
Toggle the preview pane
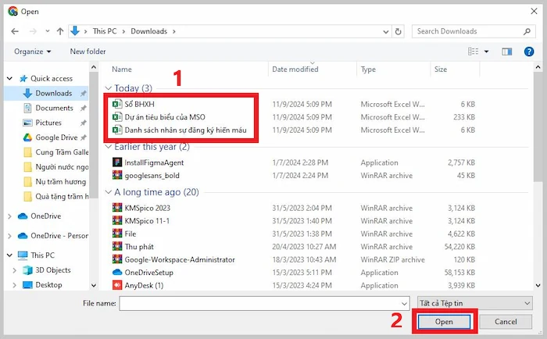(507, 52)
